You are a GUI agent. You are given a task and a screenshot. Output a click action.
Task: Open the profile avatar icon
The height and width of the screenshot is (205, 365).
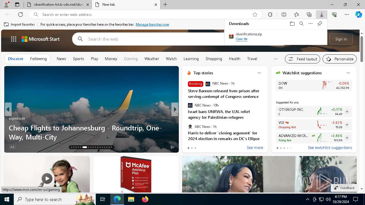click(6, 5)
